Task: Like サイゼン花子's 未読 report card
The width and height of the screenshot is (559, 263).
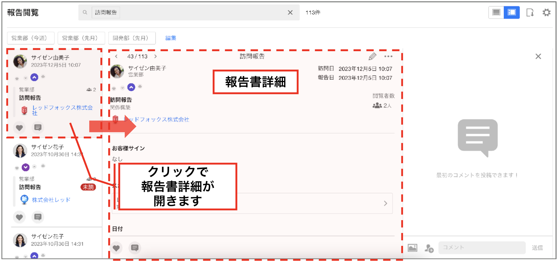Action: [19, 217]
